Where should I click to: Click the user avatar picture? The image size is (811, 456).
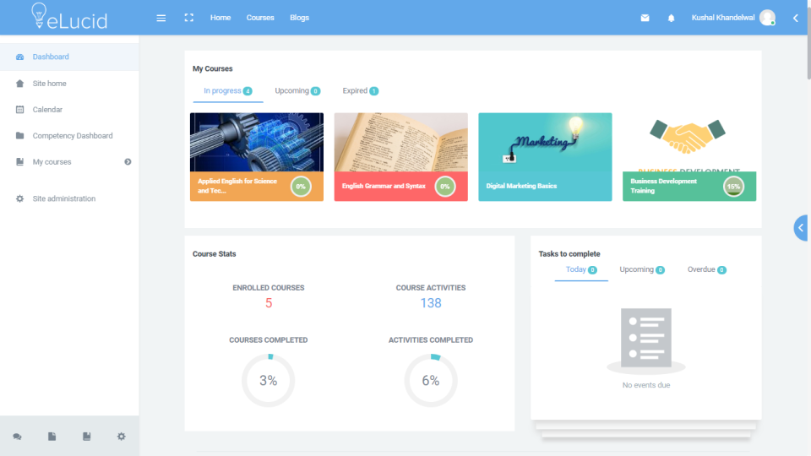767,18
